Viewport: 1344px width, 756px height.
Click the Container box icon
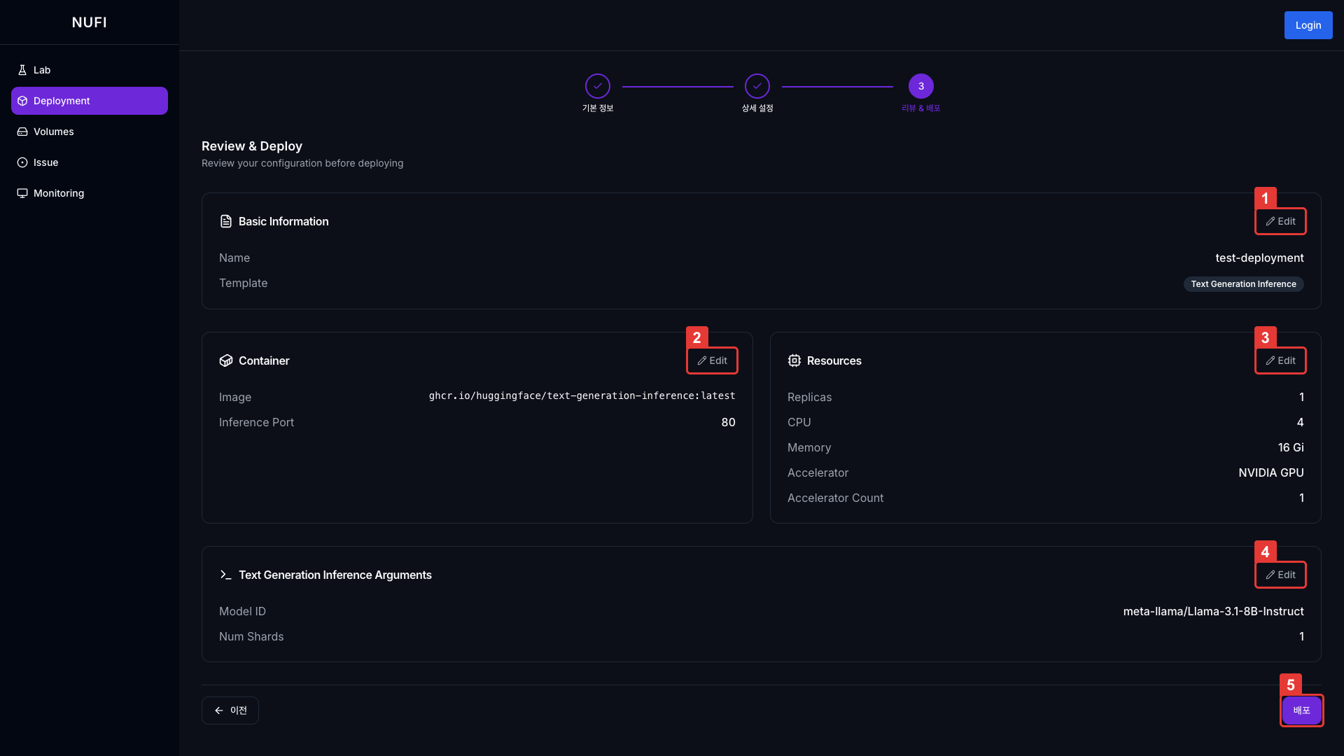point(225,360)
